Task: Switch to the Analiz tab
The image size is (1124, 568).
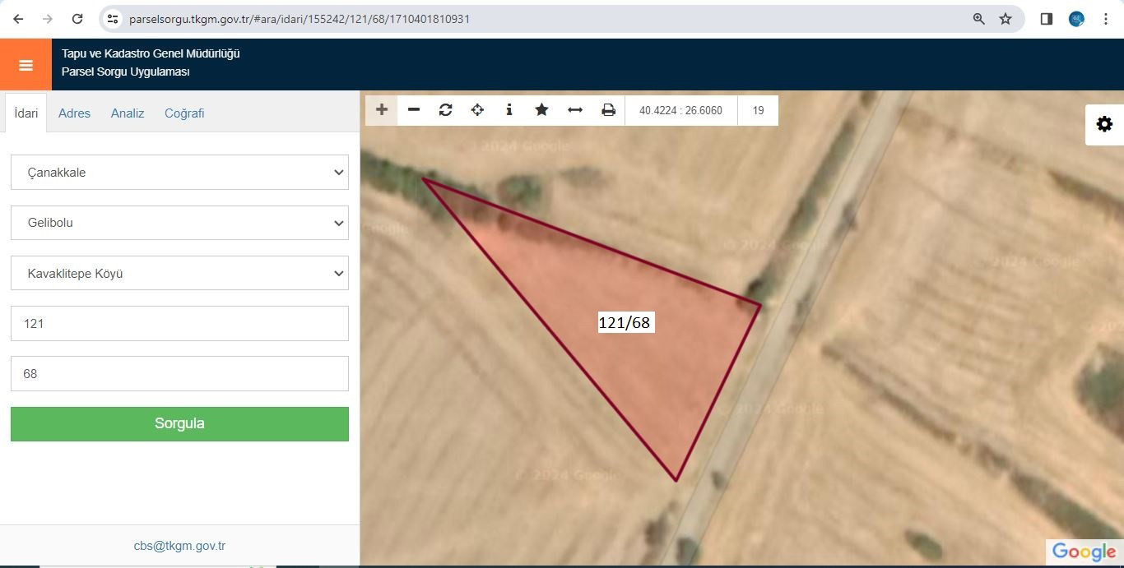Action: [x=128, y=113]
